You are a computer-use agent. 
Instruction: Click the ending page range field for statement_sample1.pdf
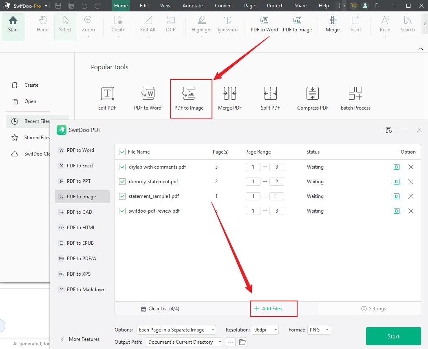277,196
